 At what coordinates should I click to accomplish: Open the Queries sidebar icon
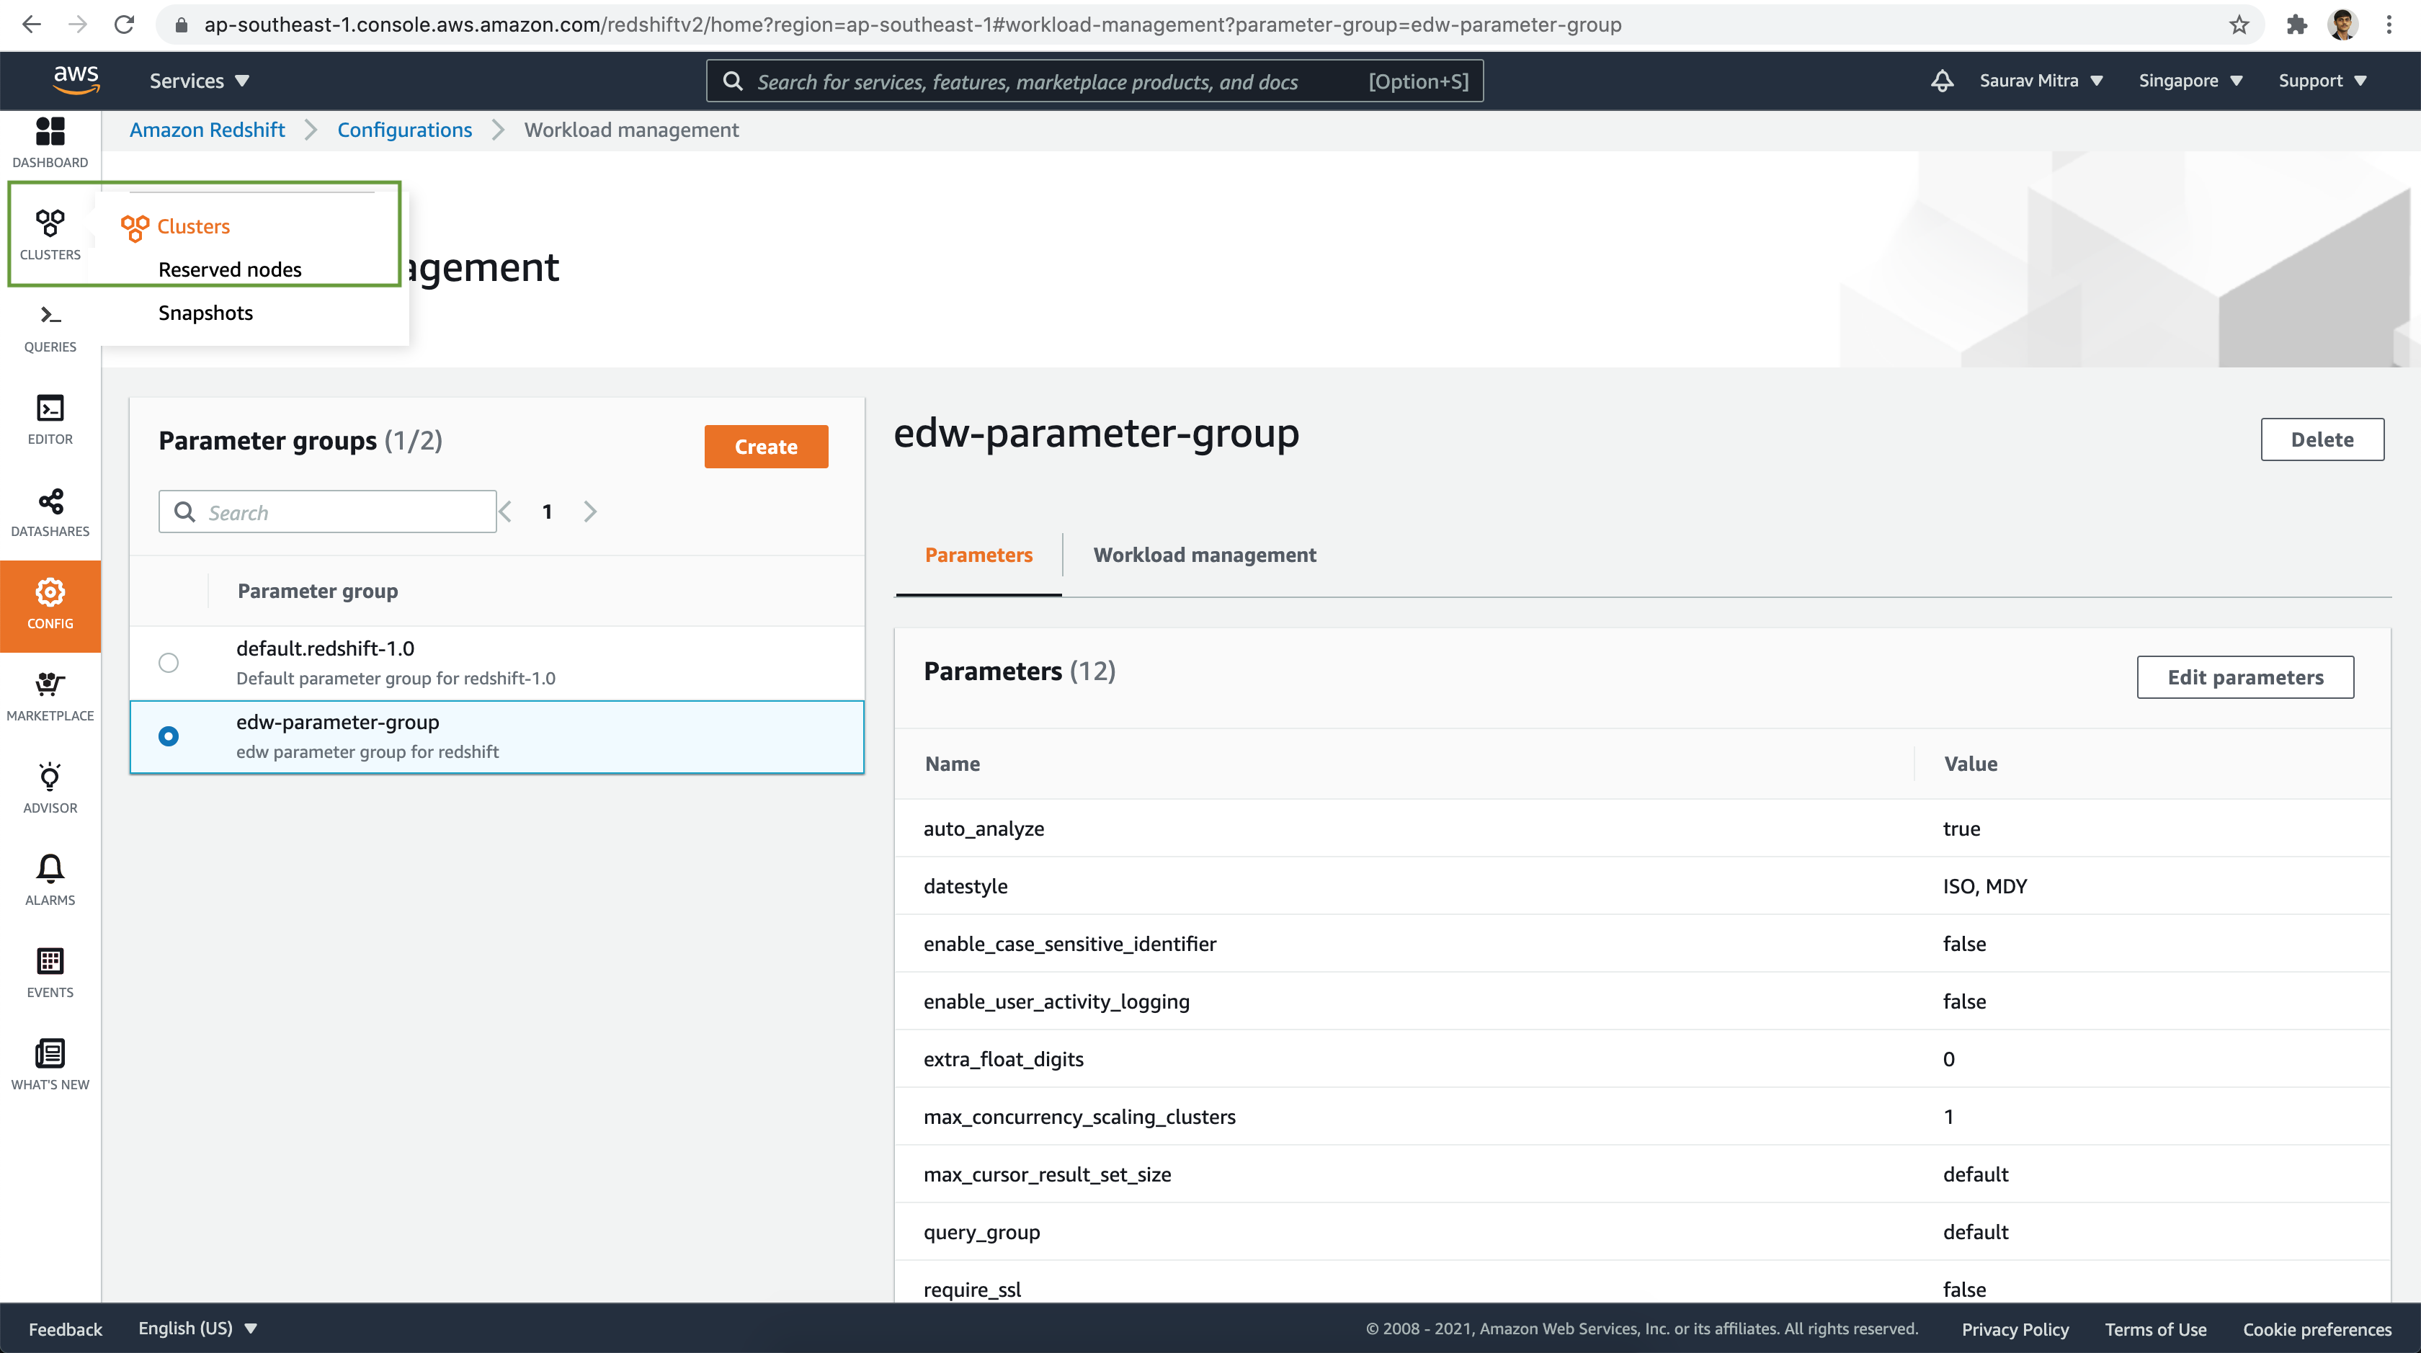[x=50, y=327]
